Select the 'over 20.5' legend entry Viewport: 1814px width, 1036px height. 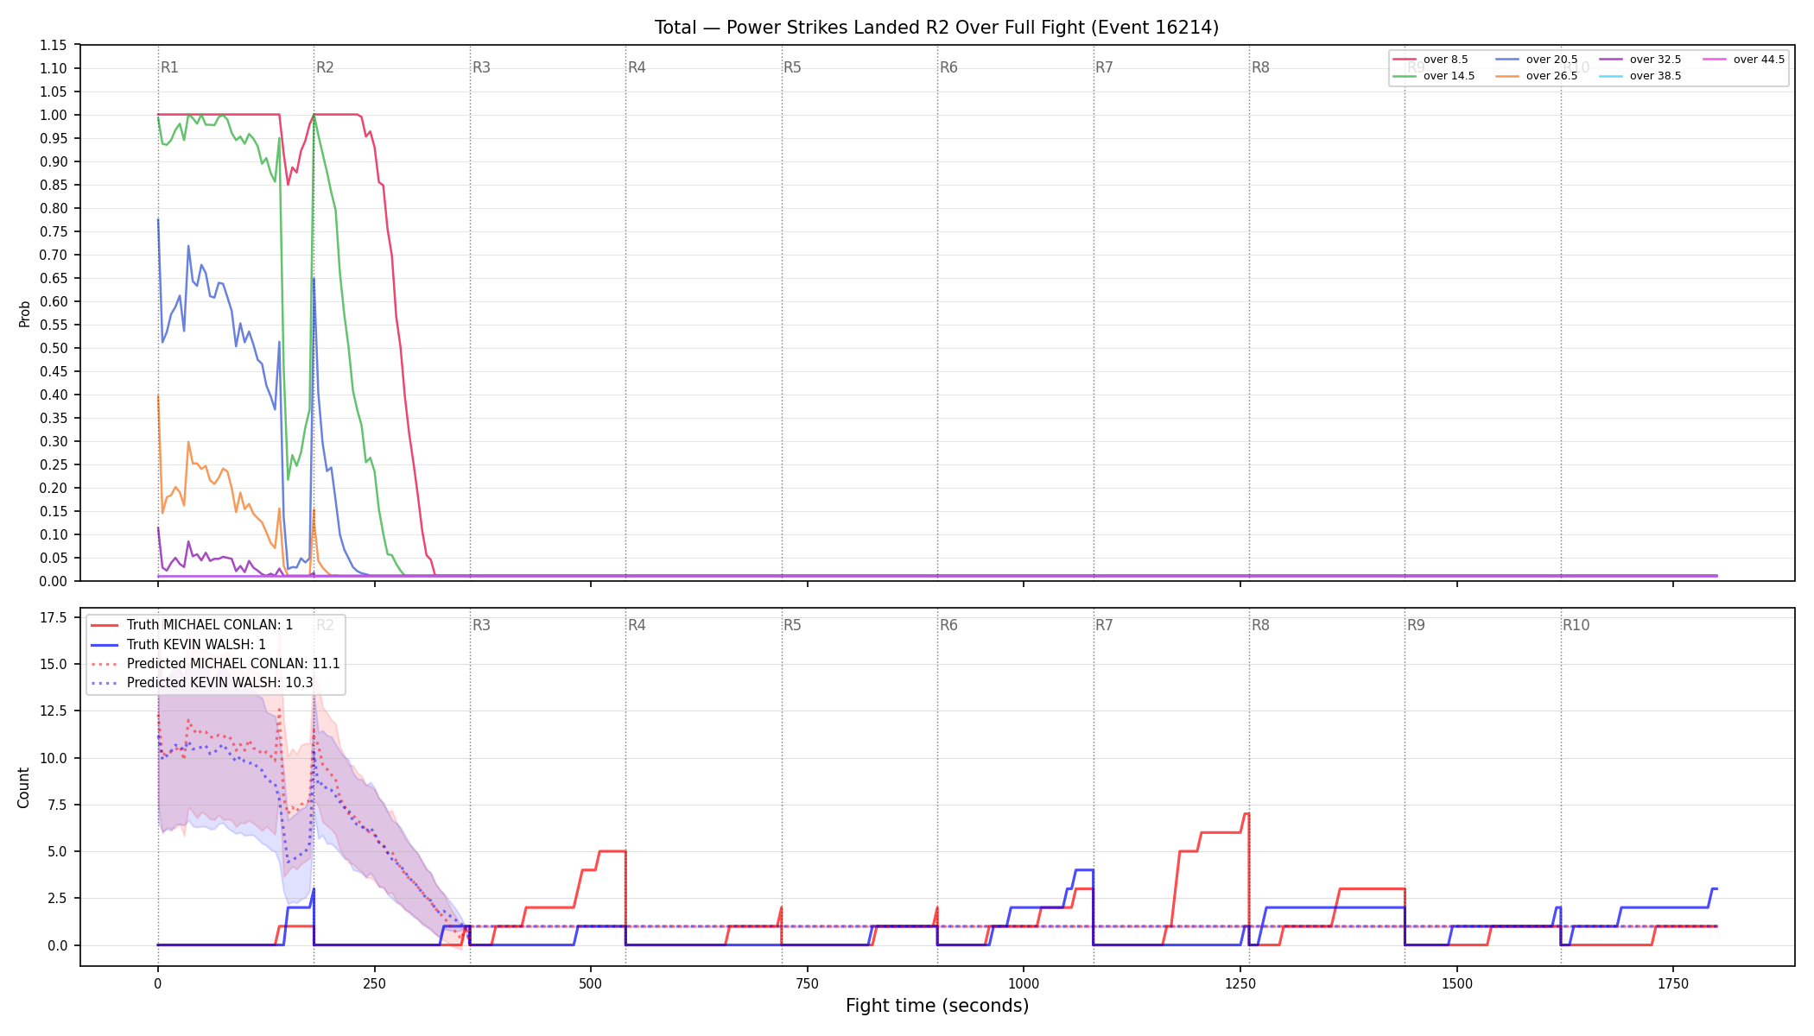pos(1537,60)
